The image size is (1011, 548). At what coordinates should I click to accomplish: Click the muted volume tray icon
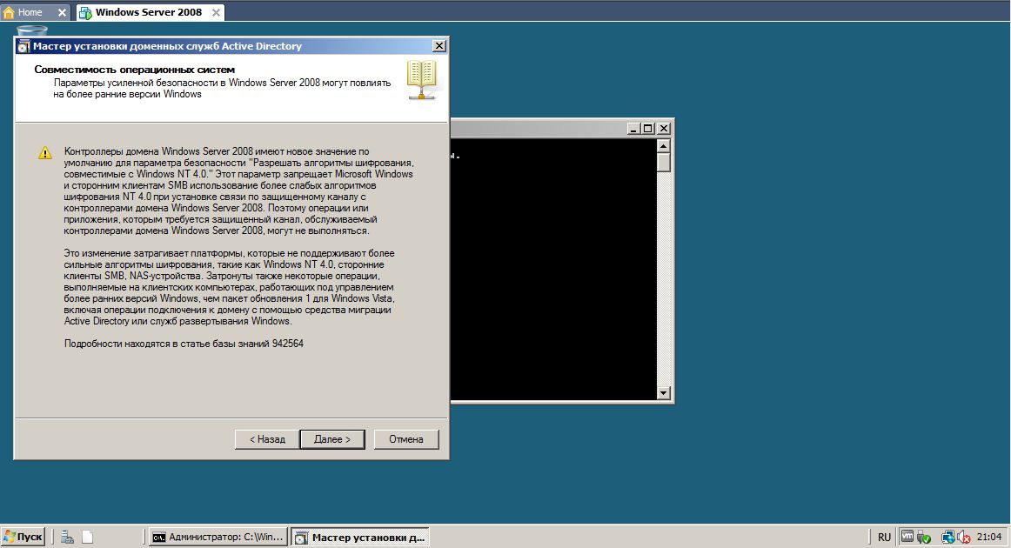(965, 537)
